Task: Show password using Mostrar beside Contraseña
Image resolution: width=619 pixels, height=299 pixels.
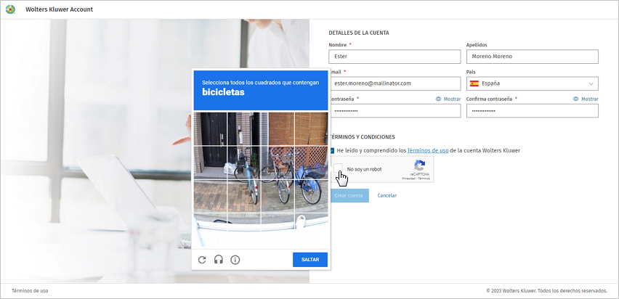Action: pyautogui.click(x=448, y=99)
